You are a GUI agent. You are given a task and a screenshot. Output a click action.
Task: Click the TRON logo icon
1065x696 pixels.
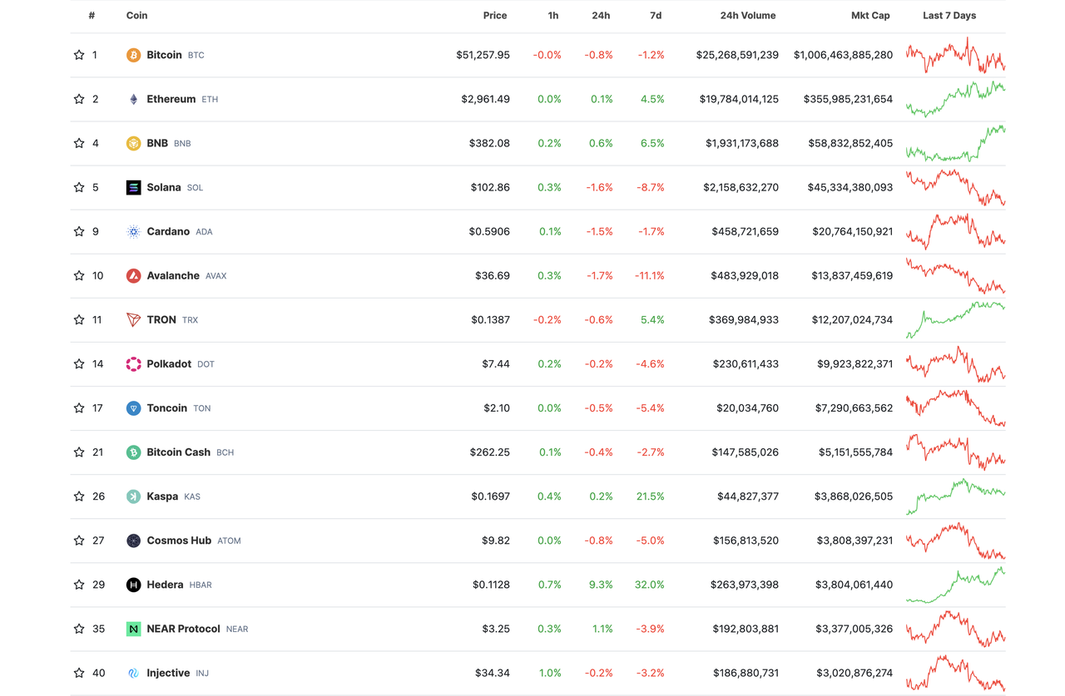(133, 319)
